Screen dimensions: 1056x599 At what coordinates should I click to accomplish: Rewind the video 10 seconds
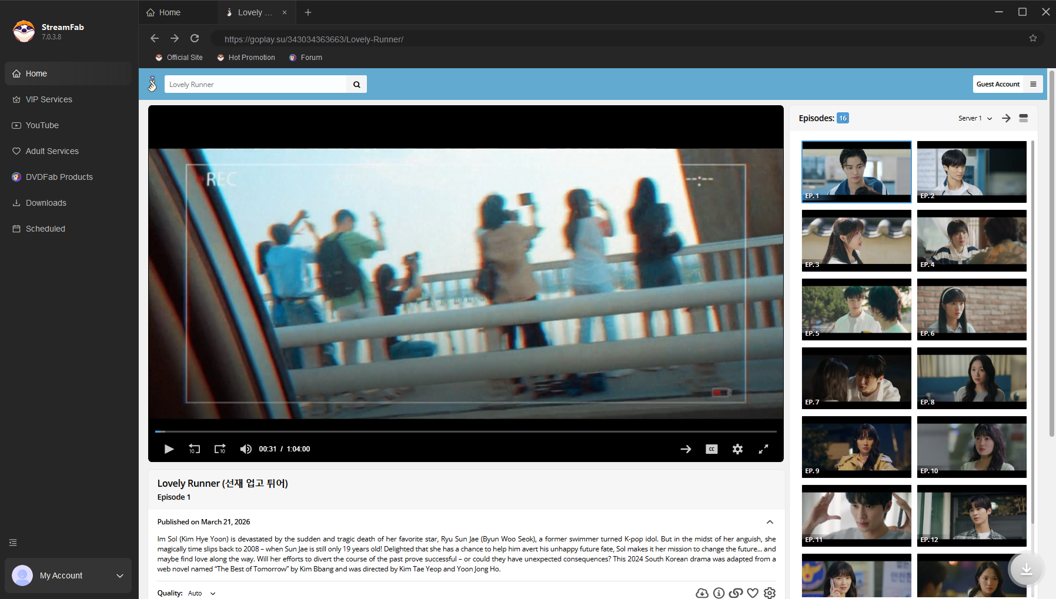[194, 449]
